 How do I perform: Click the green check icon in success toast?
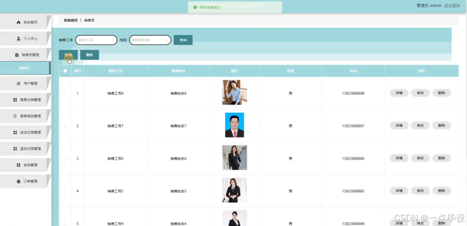[195, 7]
